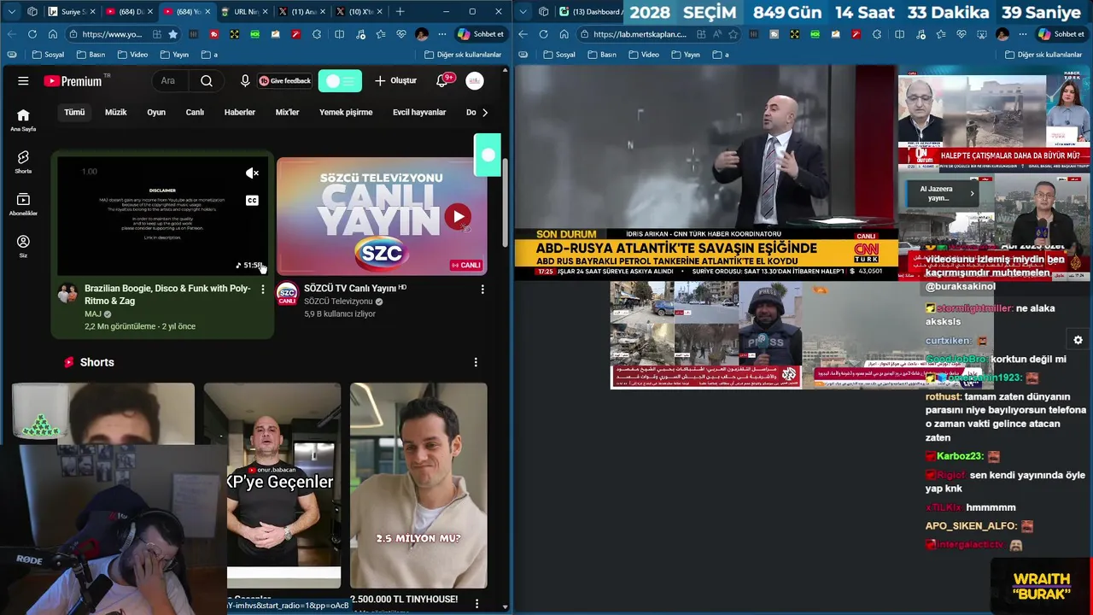Open 2.5 MİLYON MU? short thumbnail

418,485
